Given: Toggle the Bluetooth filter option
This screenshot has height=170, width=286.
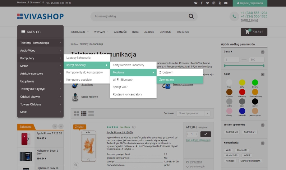Looking at the screenshot, I should (242, 150).
